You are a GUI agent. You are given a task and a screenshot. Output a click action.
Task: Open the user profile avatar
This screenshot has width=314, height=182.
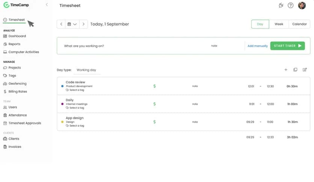click(302, 5)
